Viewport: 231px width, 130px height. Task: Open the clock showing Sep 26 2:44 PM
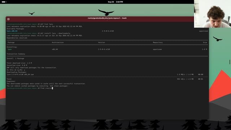[x=115, y=2]
